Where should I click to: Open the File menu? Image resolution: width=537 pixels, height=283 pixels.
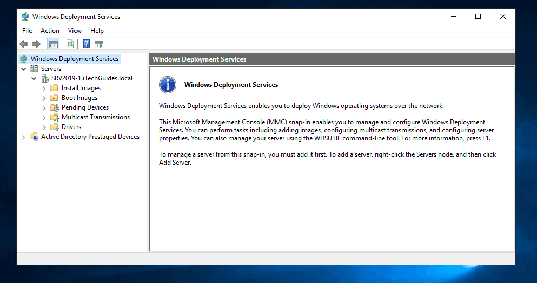27,30
